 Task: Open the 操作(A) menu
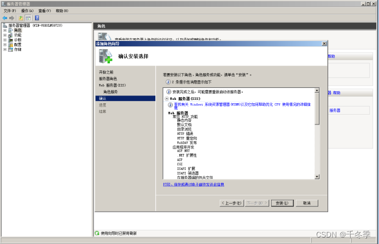[x=27, y=10]
